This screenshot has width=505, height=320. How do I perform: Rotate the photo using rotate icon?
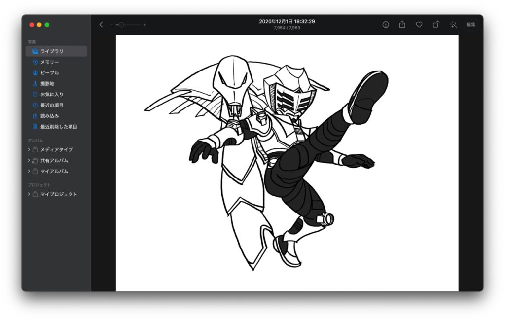pos(436,24)
